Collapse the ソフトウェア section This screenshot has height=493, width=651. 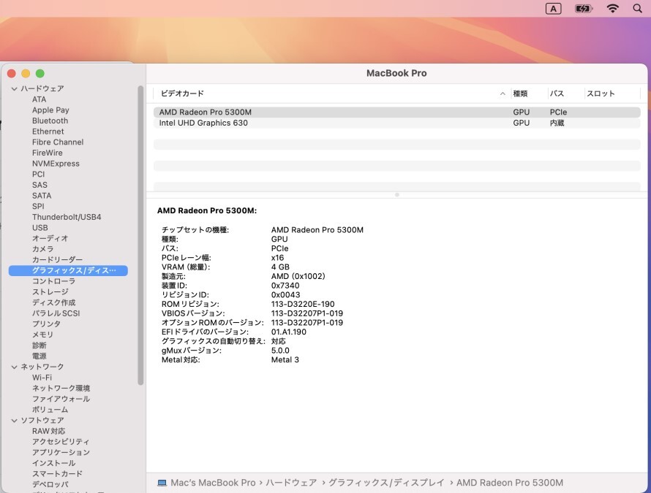tap(14, 421)
